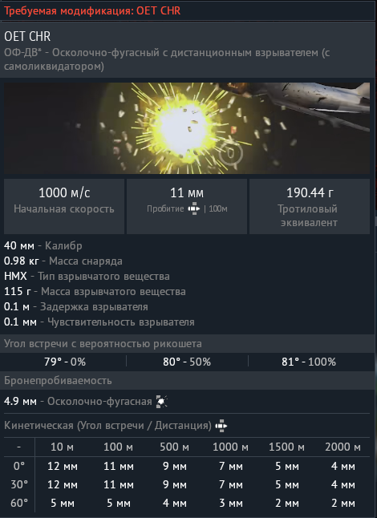Screen dimensions: 377x518
Task: Select the 1000 м/с initial velocity card
Action: (x=64, y=206)
